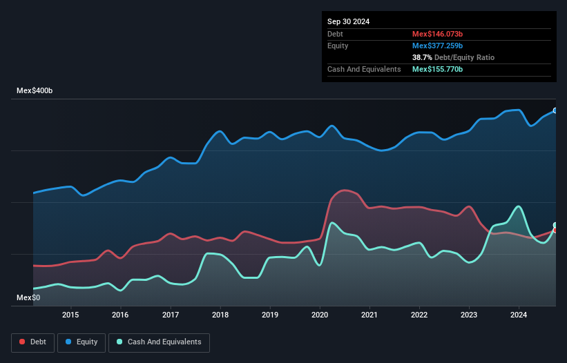Click the teal Cash And Equivalents legend dot
567x363 pixels.
(119, 342)
